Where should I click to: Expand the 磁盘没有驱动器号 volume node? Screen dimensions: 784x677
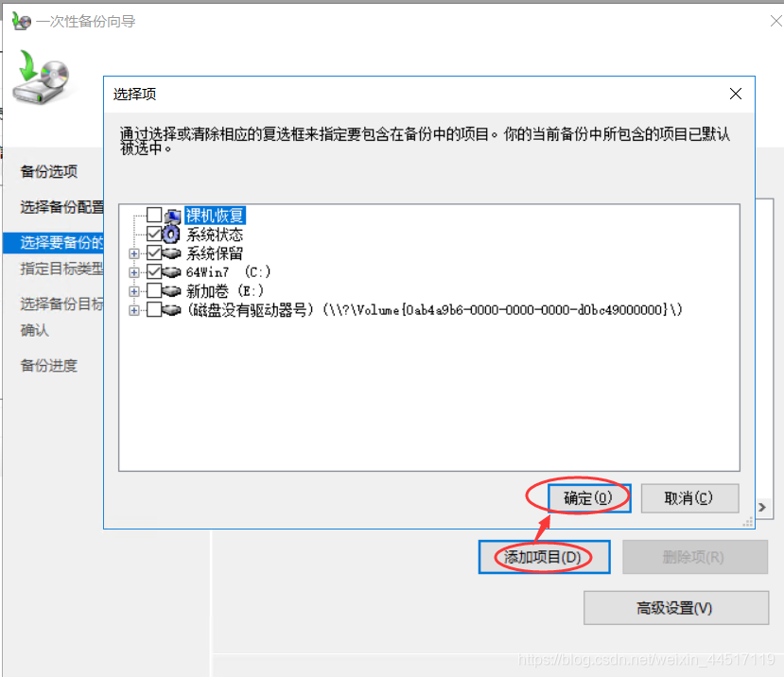133,310
